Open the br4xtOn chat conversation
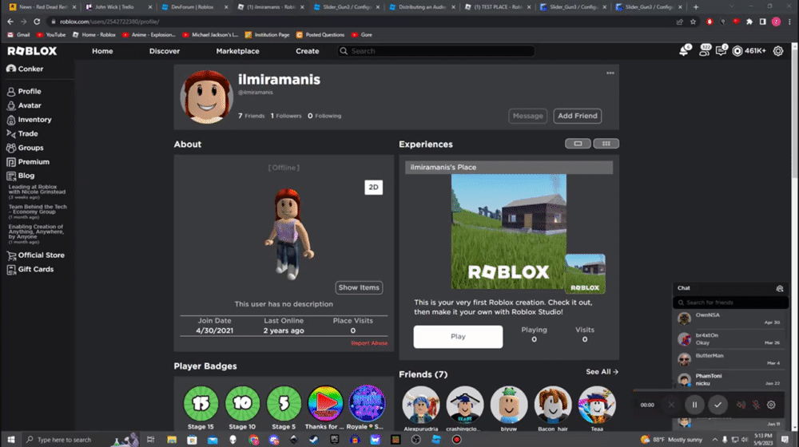Image resolution: width=799 pixels, height=447 pixels. click(730, 339)
